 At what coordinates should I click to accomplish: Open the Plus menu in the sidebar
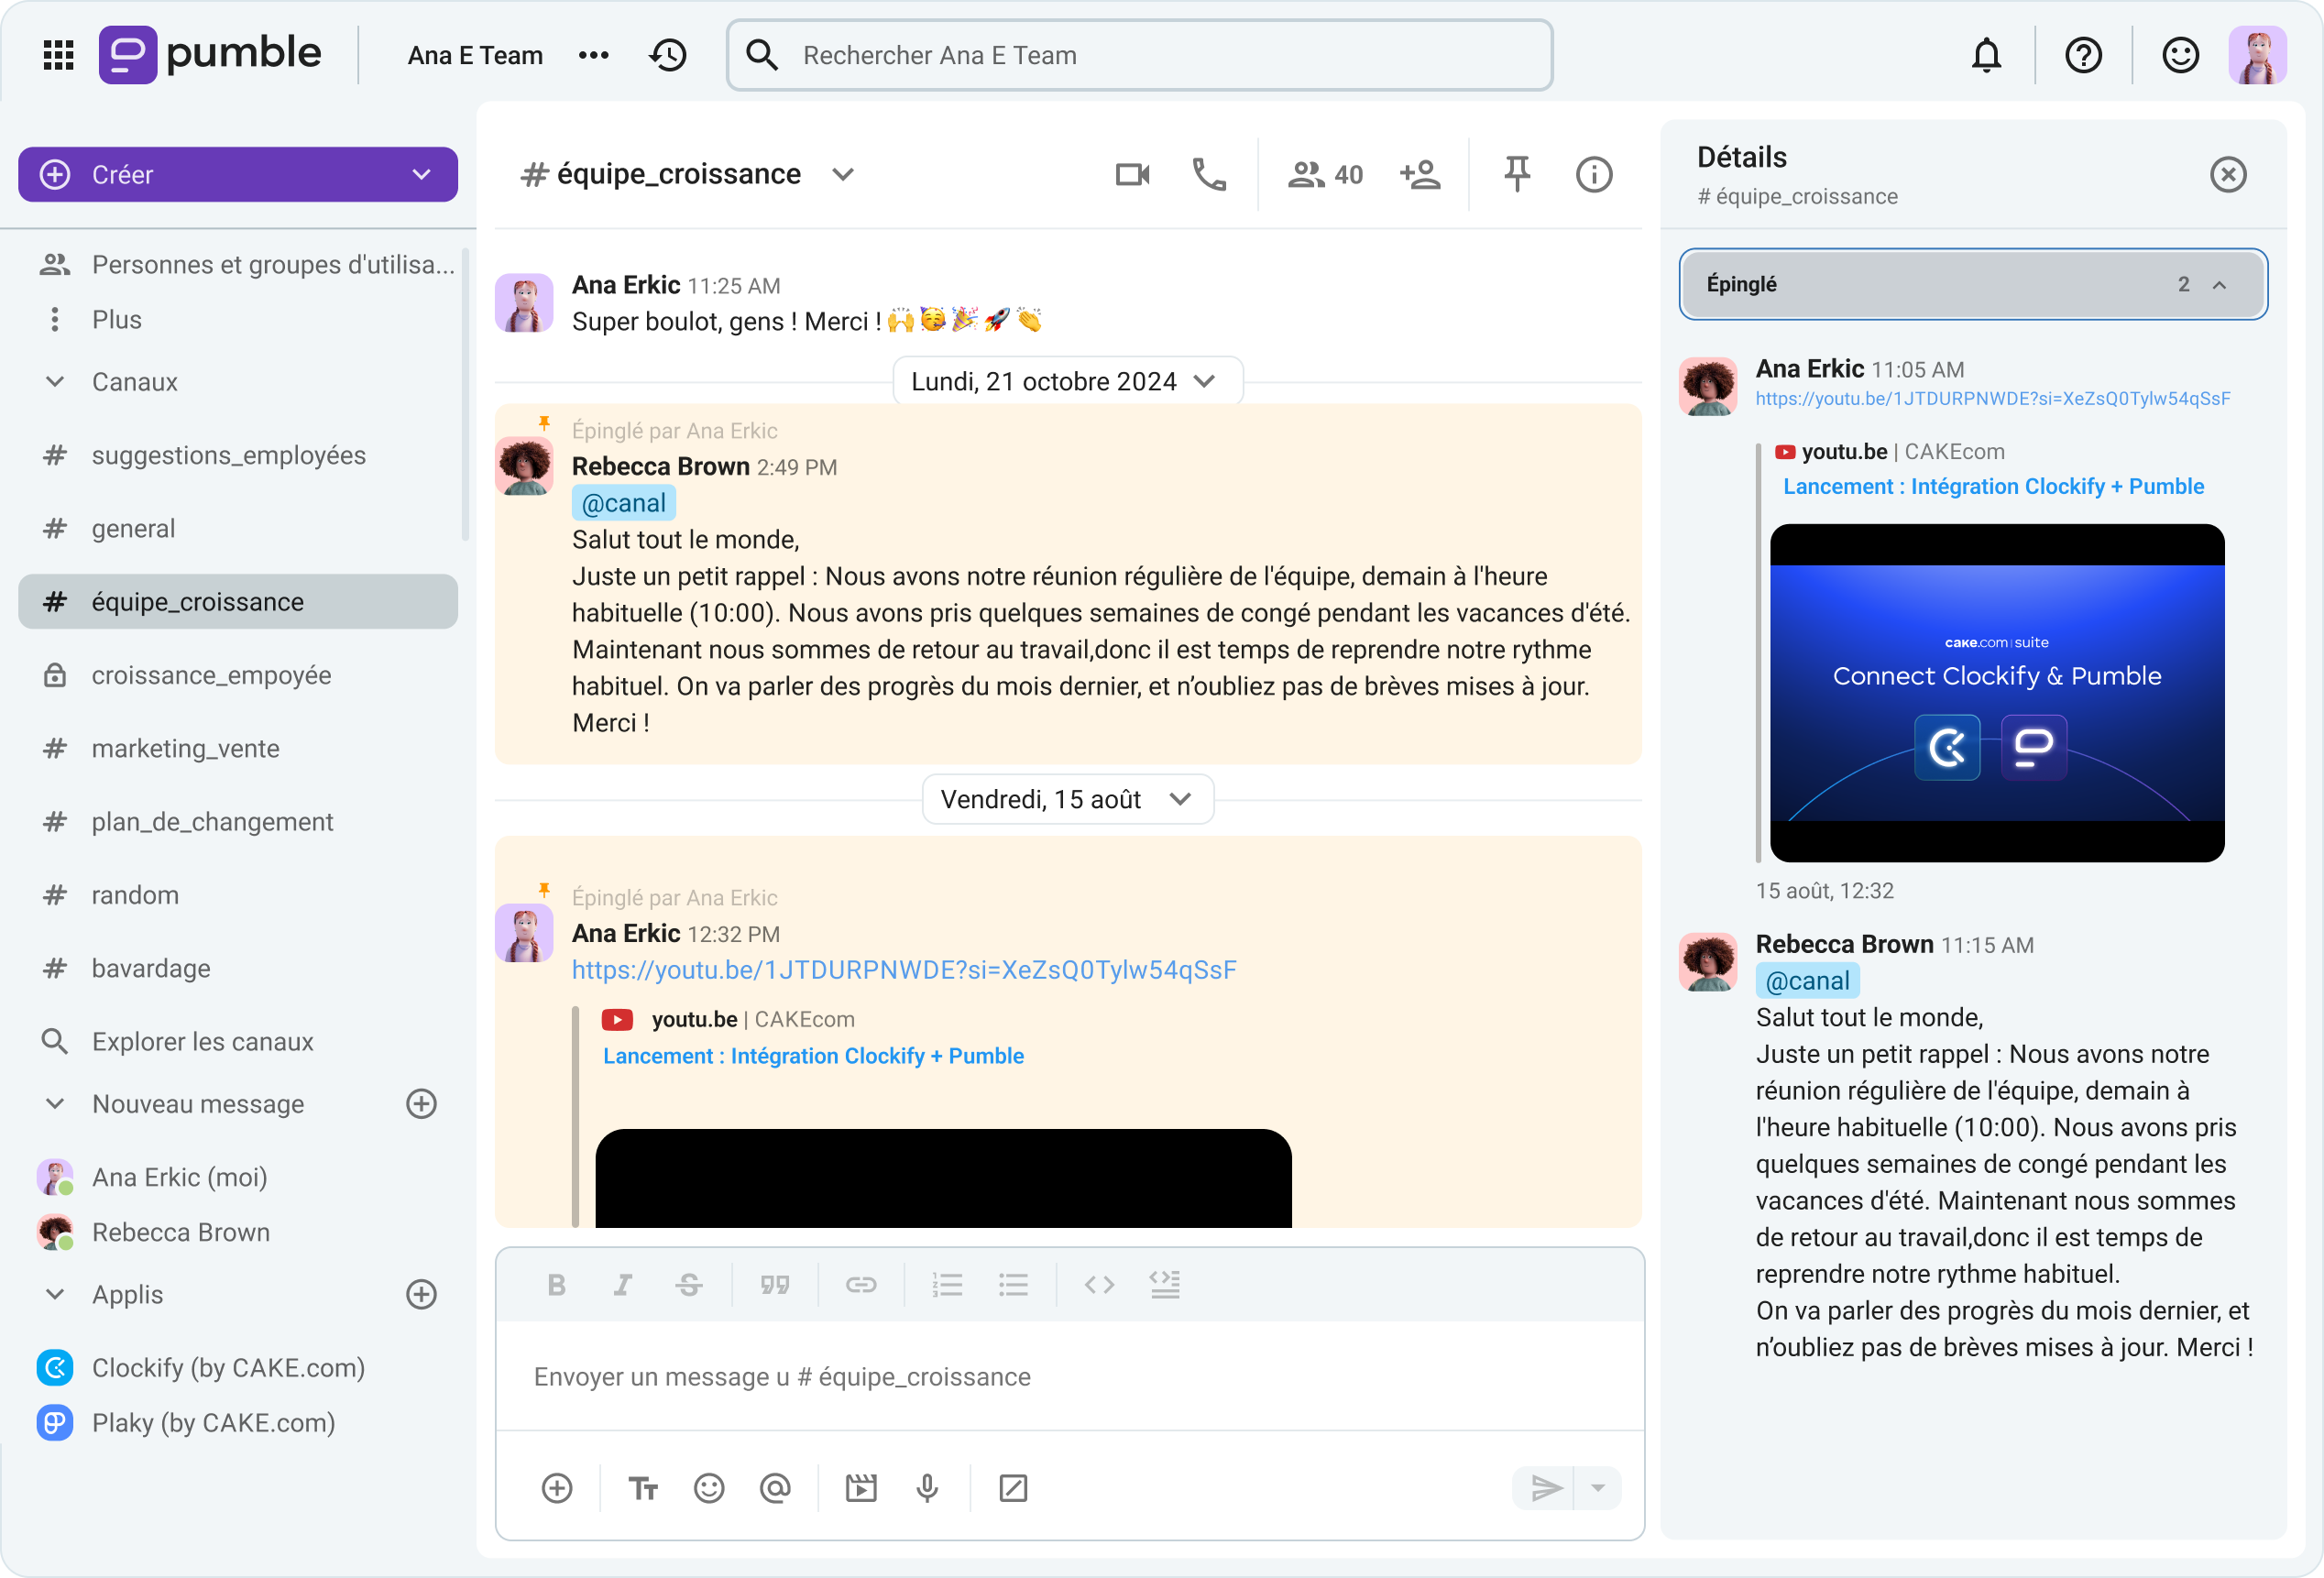click(x=116, y=318)
